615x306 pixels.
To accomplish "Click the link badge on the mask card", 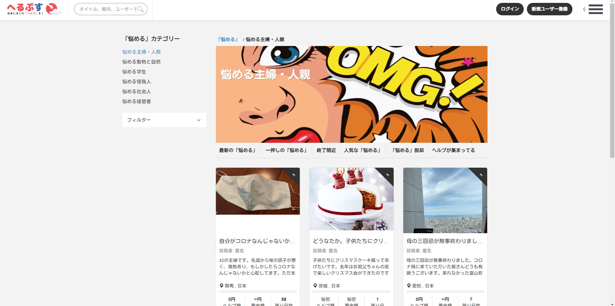I will pos(294,175).
